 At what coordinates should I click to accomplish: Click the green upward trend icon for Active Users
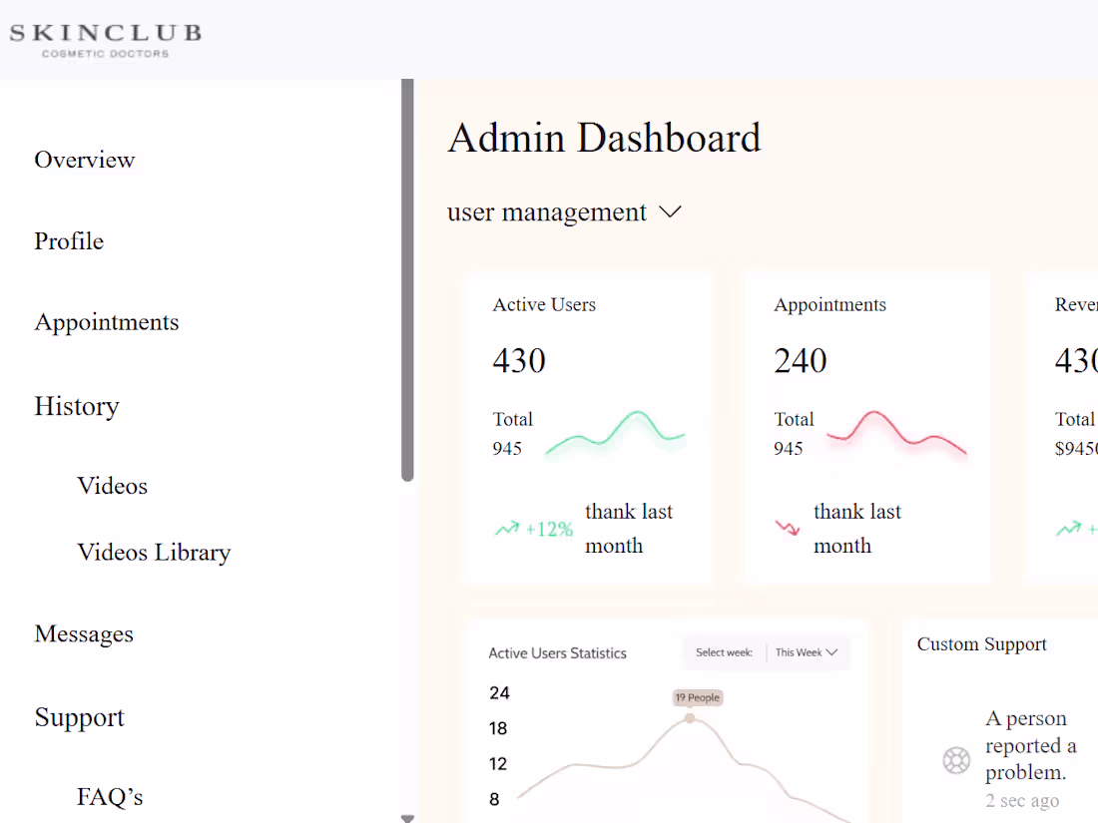[507, 529]
